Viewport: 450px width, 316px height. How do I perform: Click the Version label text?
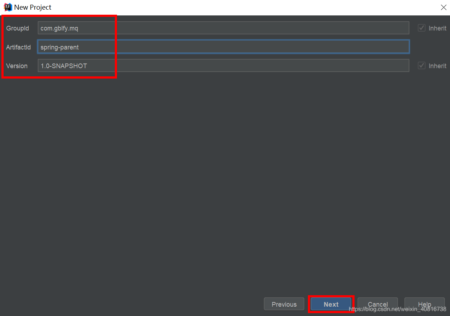click(x=17, y=66)
